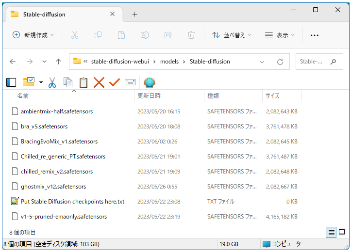
Task: Open the 並べ替え sort menu
Action: [x=232, y=35]
